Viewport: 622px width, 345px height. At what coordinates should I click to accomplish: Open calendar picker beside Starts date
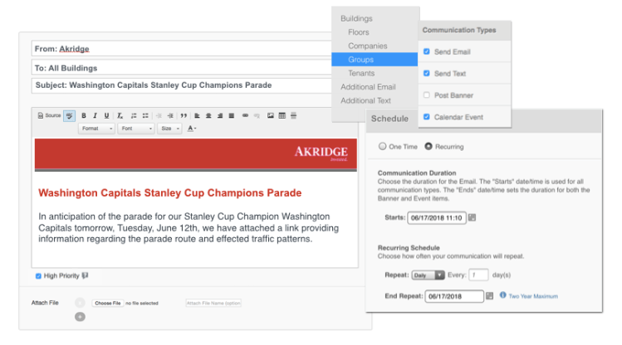[473, 217]
